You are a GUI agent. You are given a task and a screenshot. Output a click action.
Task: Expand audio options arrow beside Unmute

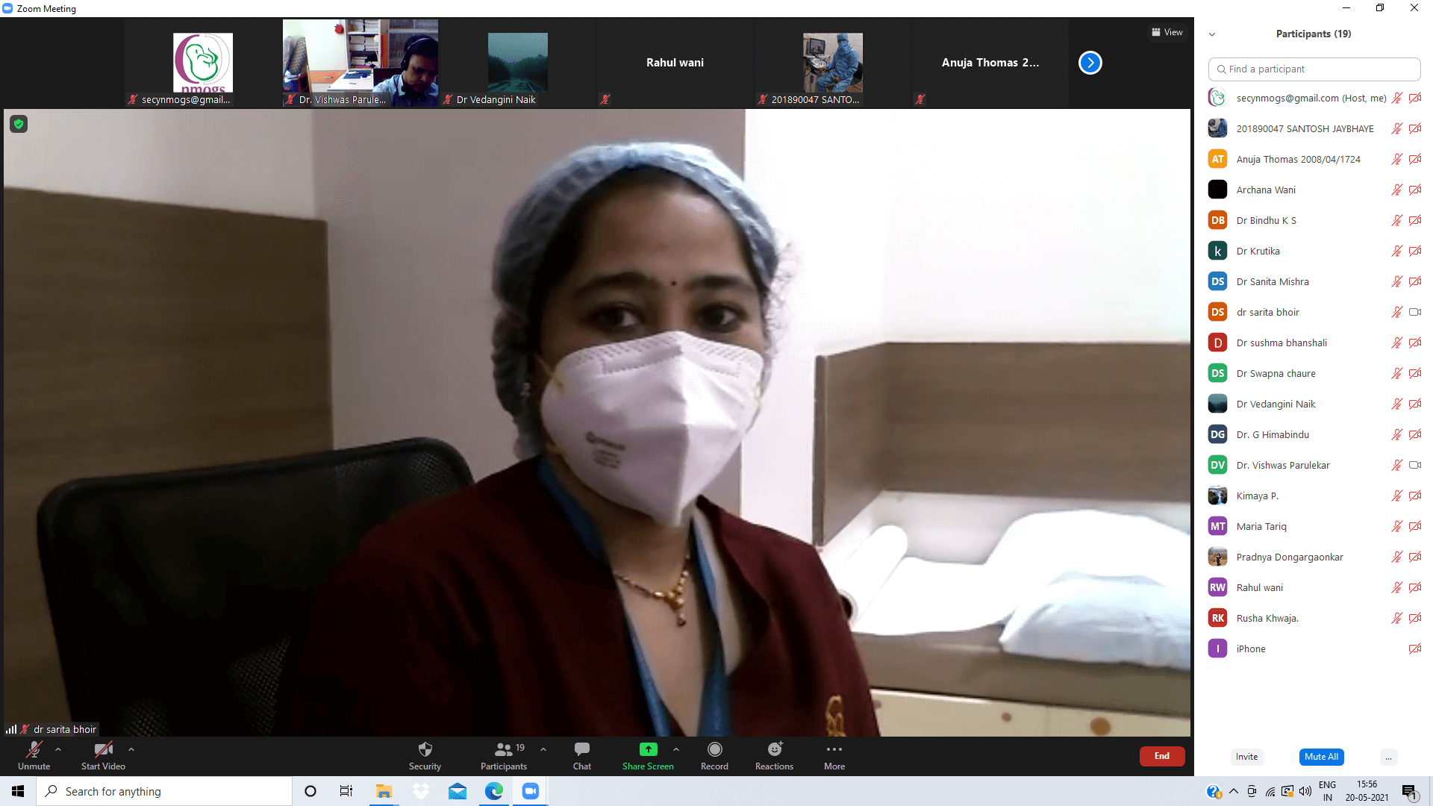[58, 749]
